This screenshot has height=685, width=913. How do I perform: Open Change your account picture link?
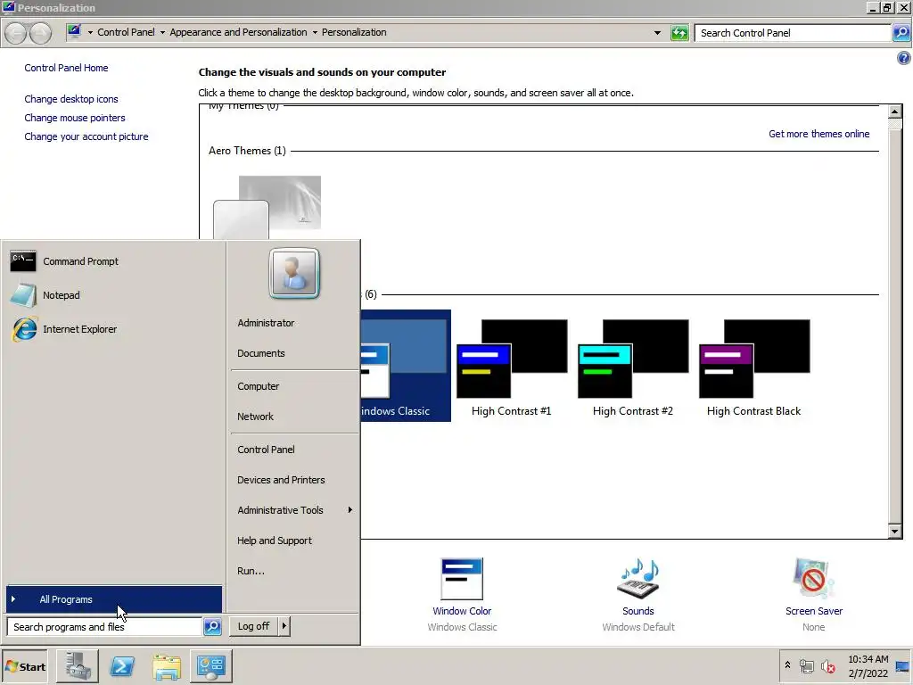click(86, 136)
